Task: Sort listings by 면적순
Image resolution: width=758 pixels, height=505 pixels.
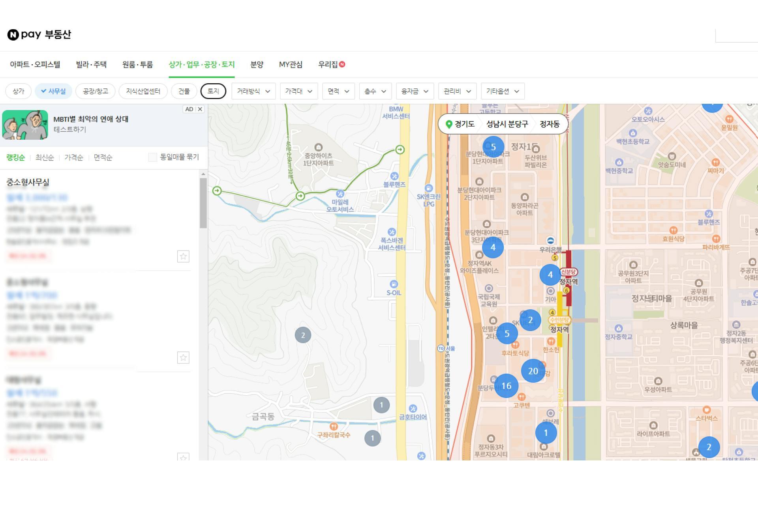Action: [103, 157]
